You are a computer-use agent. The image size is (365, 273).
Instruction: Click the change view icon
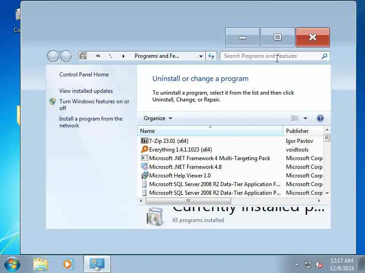[295, 118]
